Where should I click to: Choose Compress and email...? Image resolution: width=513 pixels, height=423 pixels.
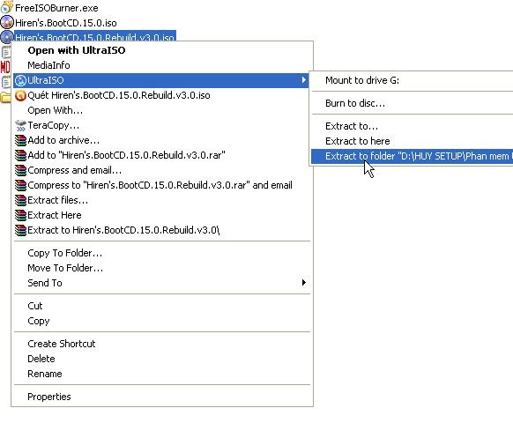161,170
